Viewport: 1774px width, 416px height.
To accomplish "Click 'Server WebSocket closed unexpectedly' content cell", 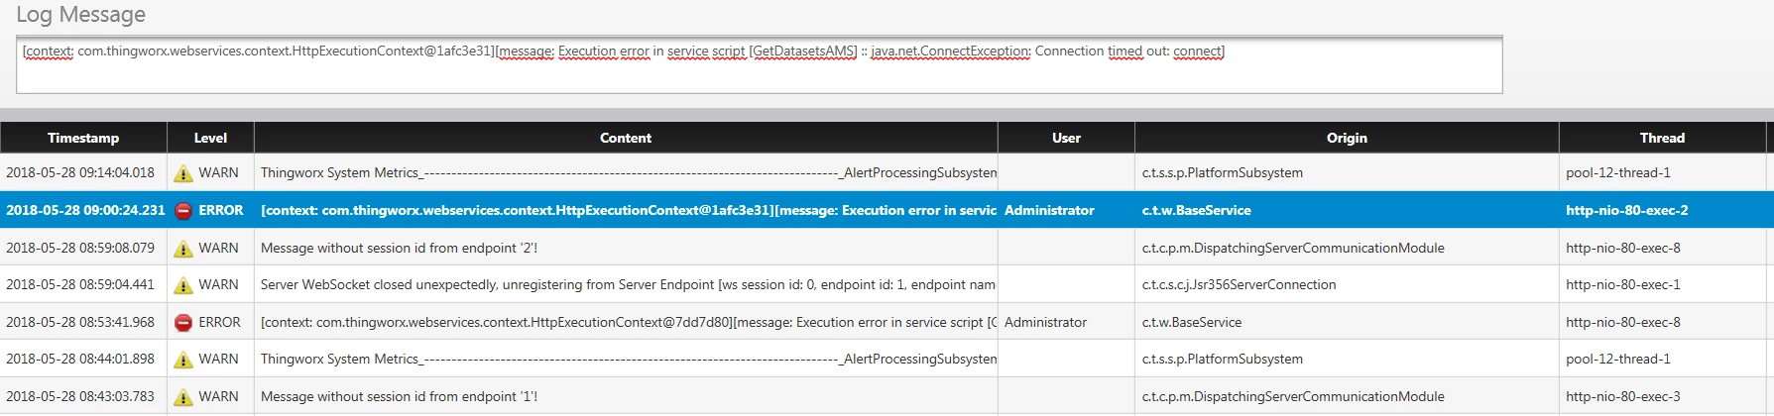I will coord(628,284).
